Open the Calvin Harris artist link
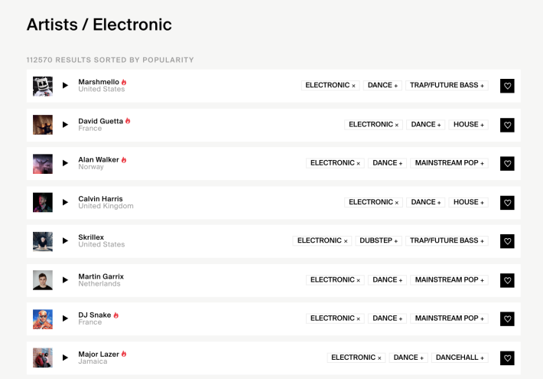 (100, 199)
